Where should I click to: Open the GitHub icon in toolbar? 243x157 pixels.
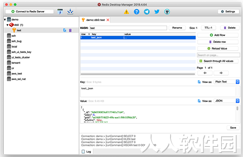coord(167,12)
